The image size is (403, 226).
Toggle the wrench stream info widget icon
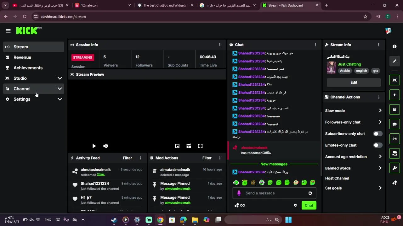[x=394, y=168]
